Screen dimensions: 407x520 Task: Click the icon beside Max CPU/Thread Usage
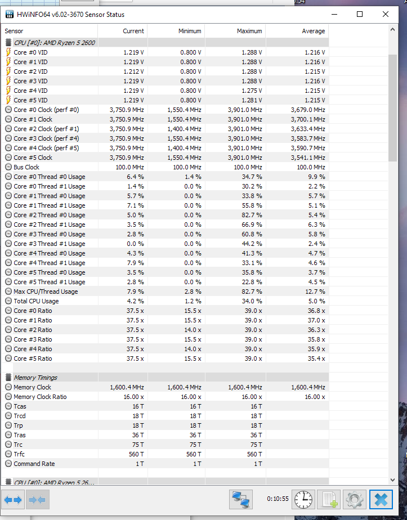[8, 292]
